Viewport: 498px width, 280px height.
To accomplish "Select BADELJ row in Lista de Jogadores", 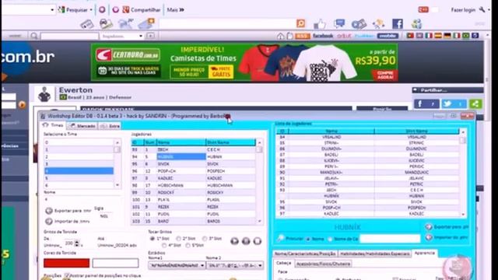I will coord(368,155).
